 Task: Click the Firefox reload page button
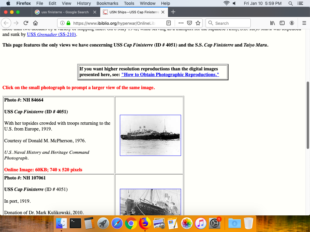tap(26, 23)
